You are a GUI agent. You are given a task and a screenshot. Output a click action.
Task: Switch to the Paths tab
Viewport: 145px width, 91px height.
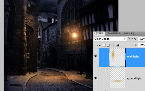pyautogui.click(x=128, y=33)
